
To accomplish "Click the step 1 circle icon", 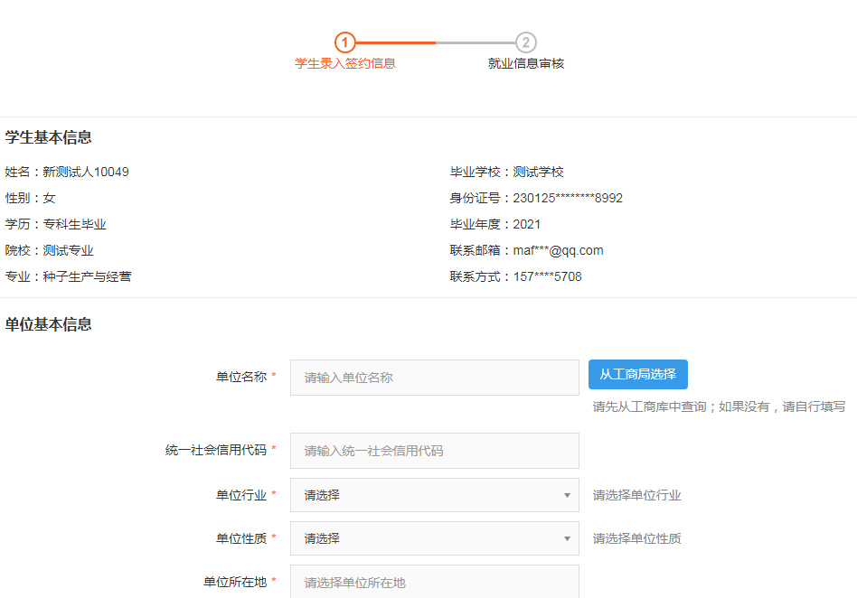I will coord(345,42).
